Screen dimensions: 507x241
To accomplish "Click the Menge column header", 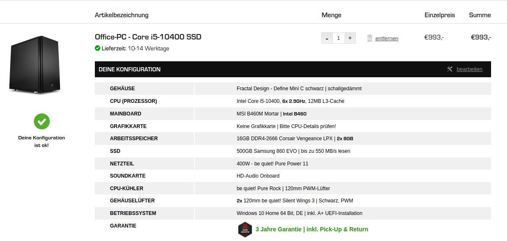I will click(332, 15).
